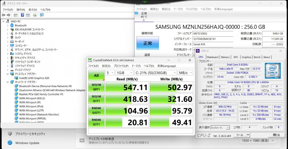Click the disk drives category icon
The height and width of the screenshot is (149, 288).
click(x=12, y=70)
